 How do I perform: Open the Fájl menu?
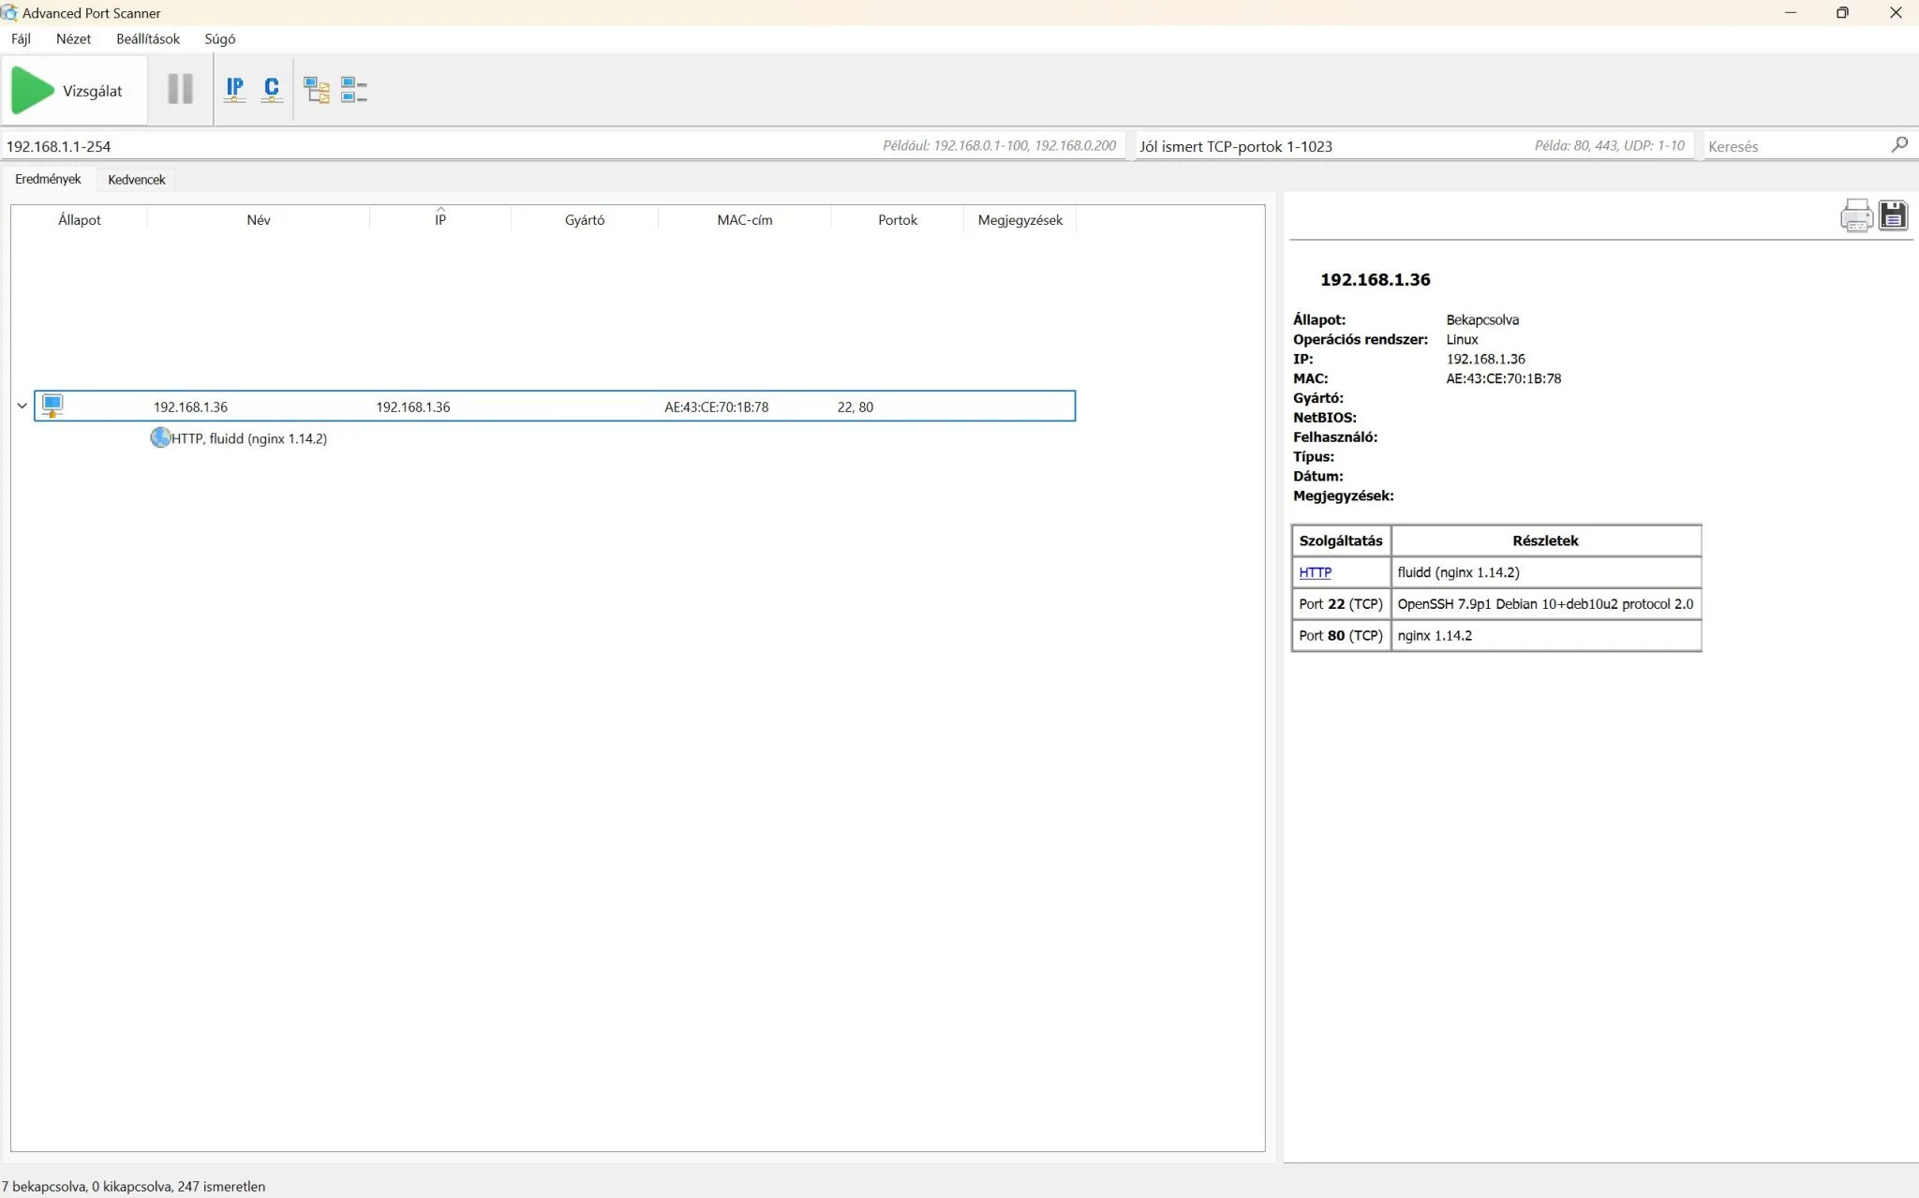[x=21, y=38]
